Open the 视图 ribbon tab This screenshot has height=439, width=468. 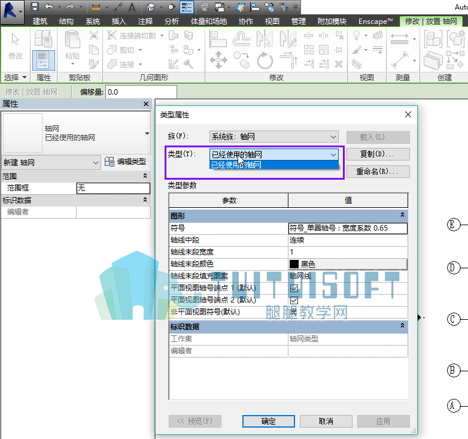point(272,22)
